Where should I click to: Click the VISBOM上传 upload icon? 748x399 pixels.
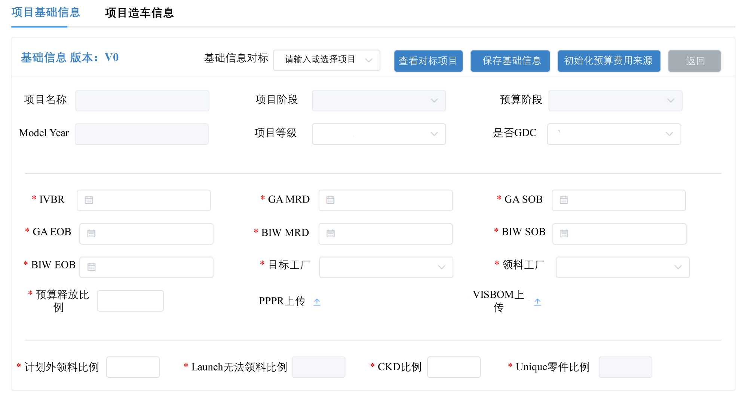(x=537, y=302)
